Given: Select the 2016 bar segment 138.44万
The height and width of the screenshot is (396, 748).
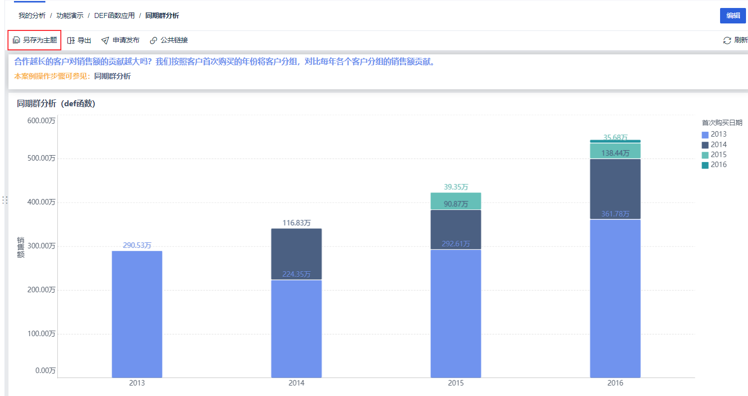Looking at the screenshot, I should point(615,189).
